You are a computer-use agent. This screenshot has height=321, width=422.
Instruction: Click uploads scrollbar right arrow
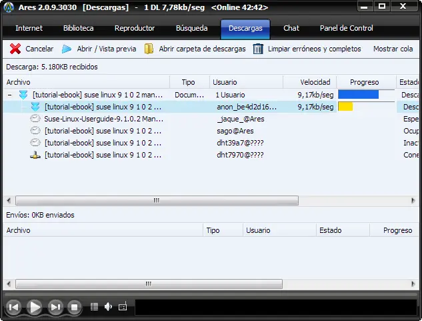coord(413,284)
